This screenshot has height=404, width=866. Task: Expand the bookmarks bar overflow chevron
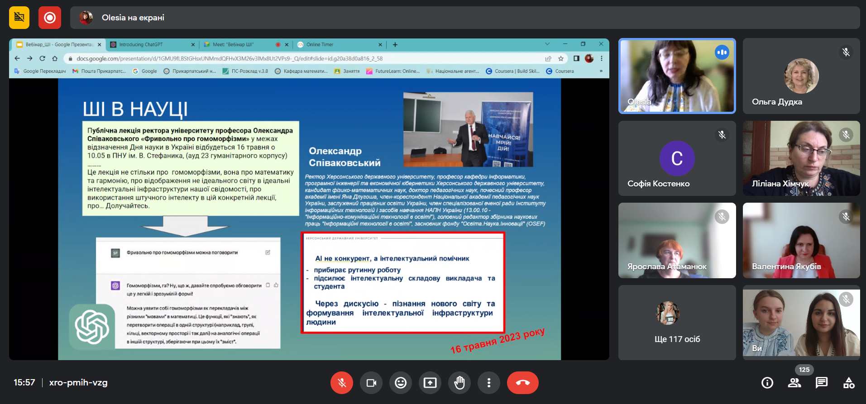pyautogui.click(x=601, y=71)
